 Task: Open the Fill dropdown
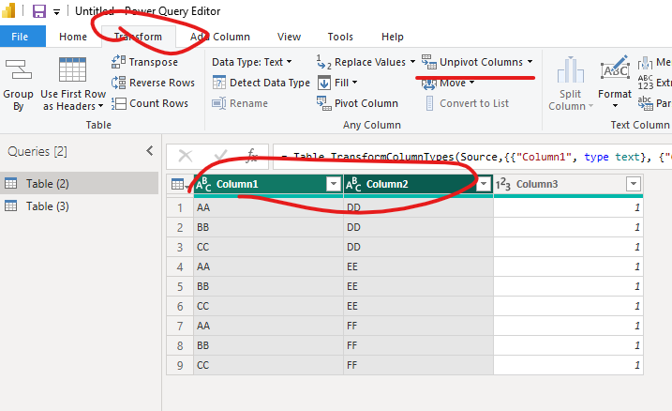tap(337, 83)
